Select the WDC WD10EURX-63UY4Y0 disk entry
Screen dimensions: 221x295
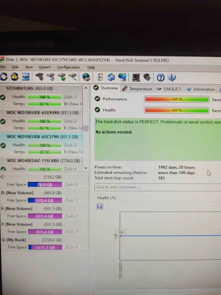coord(41,121)
